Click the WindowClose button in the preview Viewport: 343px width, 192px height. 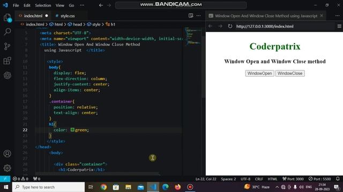290,74
